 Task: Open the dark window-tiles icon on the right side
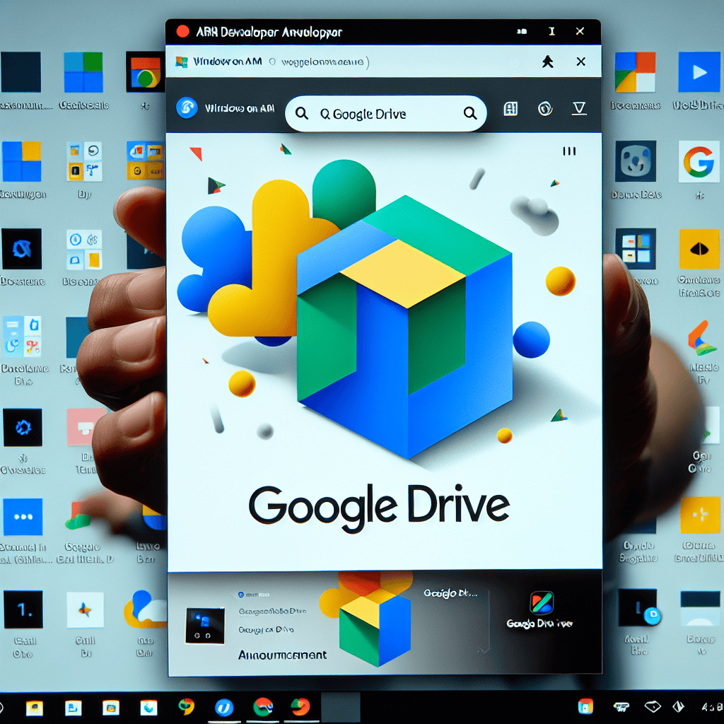click(636, 248)
